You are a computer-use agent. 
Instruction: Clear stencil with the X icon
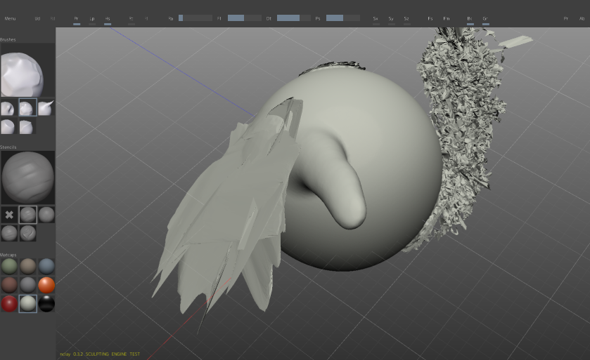9,215
